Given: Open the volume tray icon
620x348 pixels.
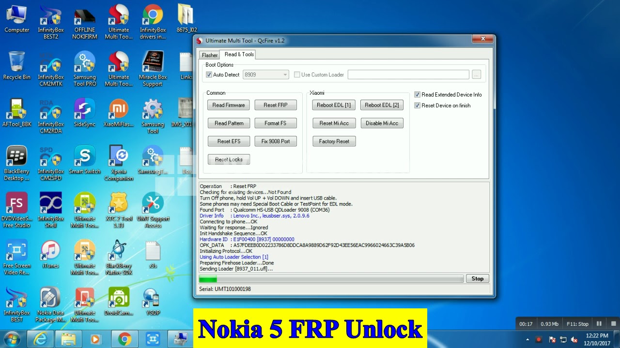Looking at the screenshot, I should point(574,339).
